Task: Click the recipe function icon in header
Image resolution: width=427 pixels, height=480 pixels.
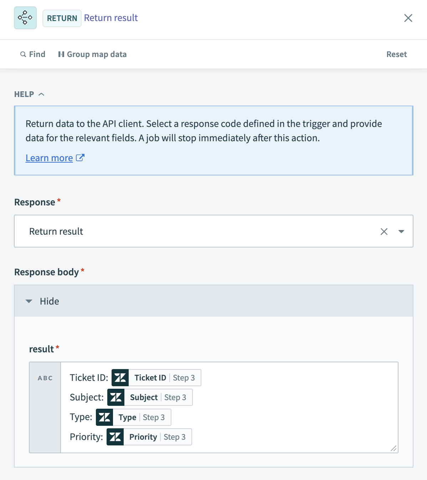Action: (x=25, y=18)
